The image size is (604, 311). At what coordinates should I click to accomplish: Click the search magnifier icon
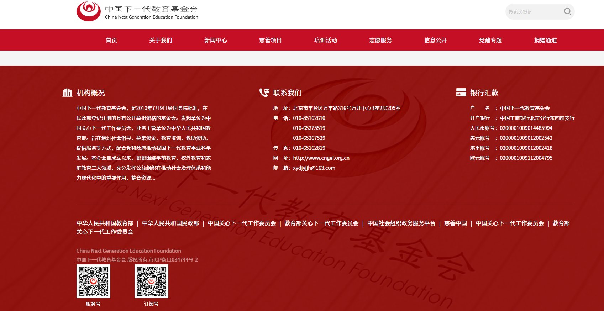[567, 11]
